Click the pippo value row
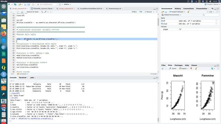This screenshot has width=221, height=124. [190, 29]
